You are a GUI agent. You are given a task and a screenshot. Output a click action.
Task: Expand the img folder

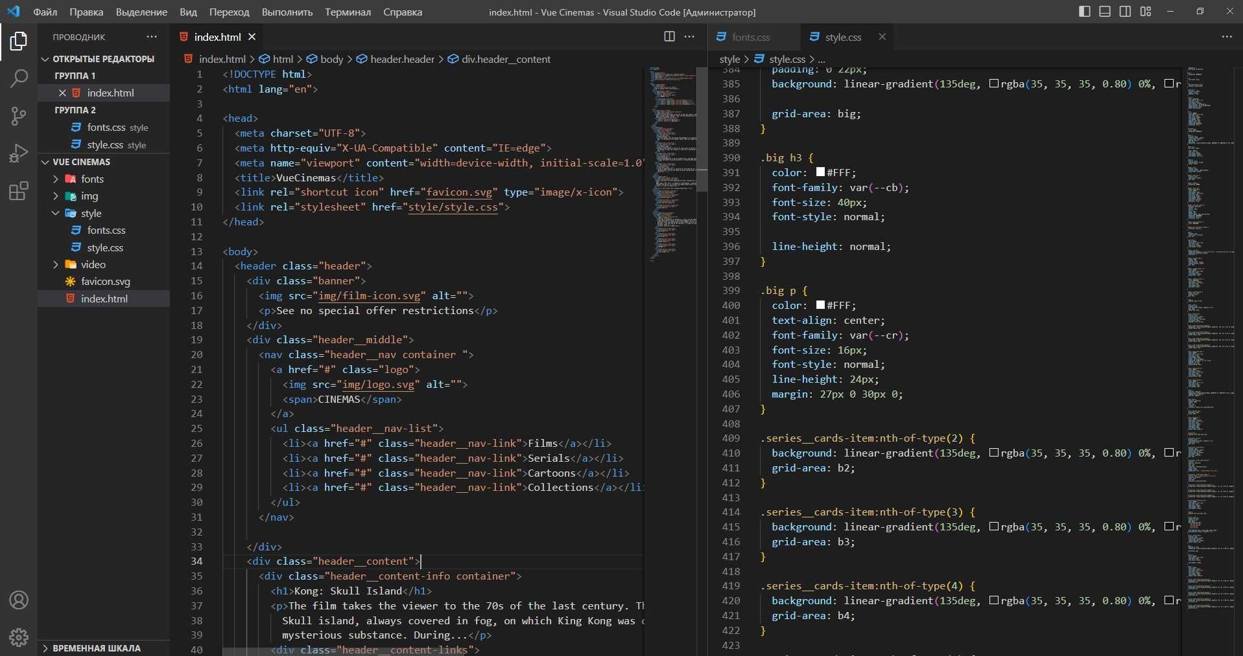pyautogui.click(x=56, y=196)
